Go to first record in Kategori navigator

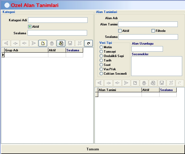point(6,43)
